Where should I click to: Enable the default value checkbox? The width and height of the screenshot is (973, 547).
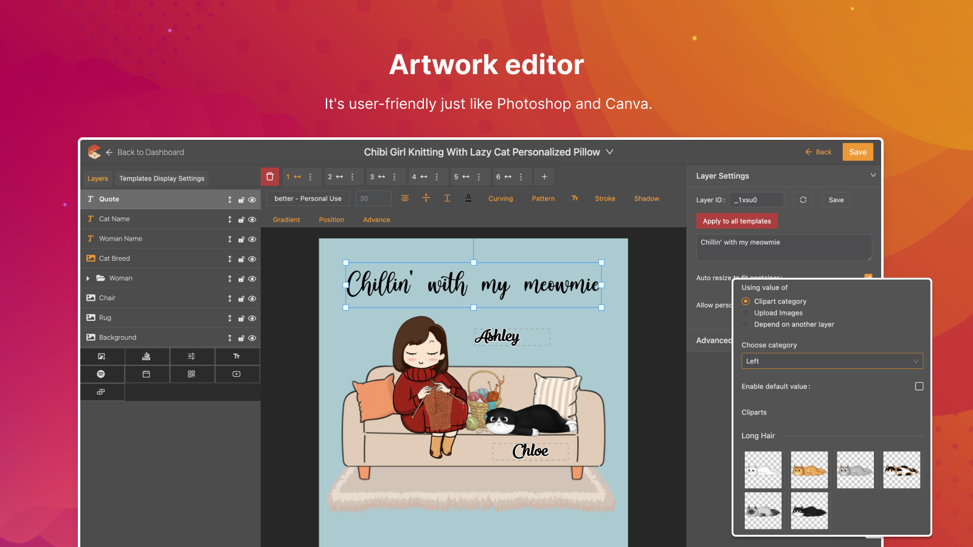tap(919, 386)
